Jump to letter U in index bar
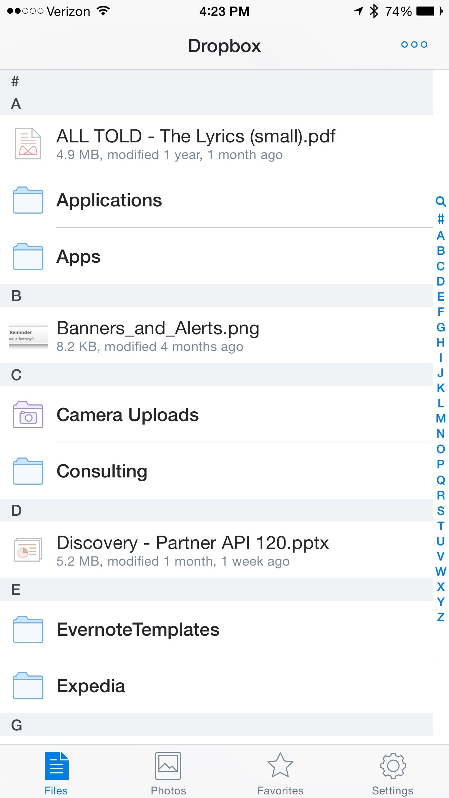 click(441, 541)
